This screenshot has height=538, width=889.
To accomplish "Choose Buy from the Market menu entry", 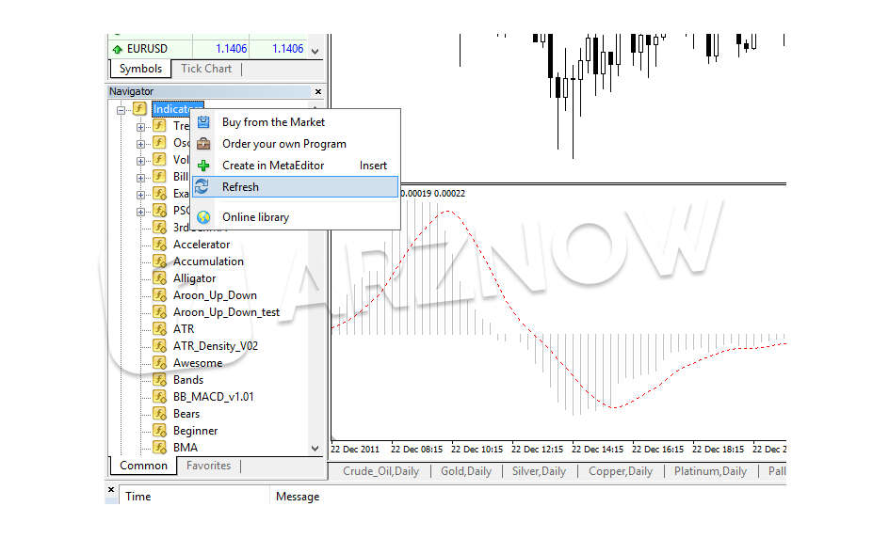I will [x=295, y=121].
